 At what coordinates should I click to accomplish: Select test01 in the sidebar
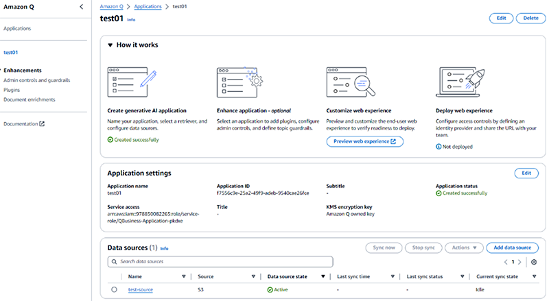(10, 53)
